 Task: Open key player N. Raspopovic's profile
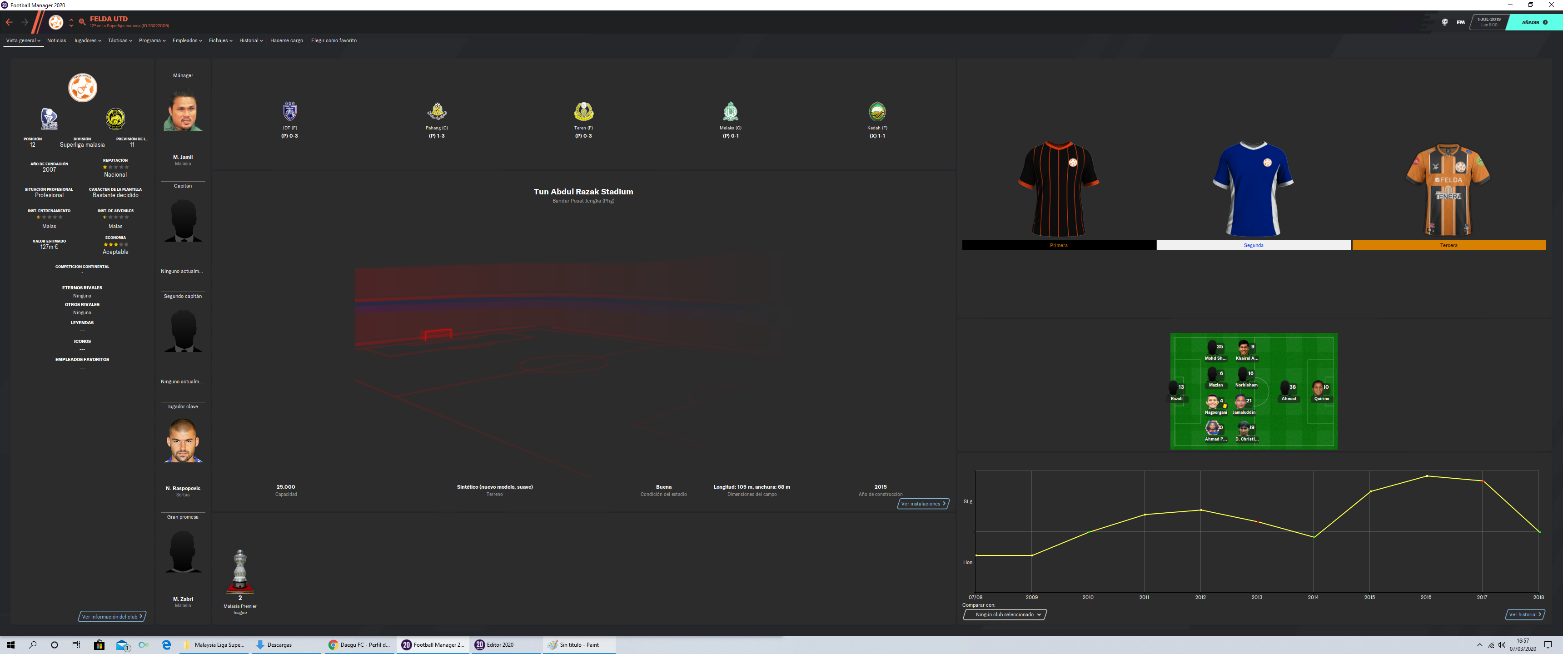tap(183, 488)
